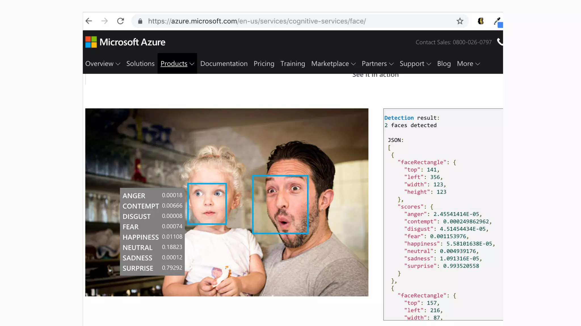Expand the More menu
Image resolution: width=581 pixels, height=326 pixels.
[468, 64]
